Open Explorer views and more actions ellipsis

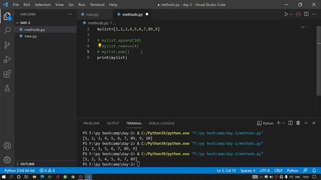point(70,14)
